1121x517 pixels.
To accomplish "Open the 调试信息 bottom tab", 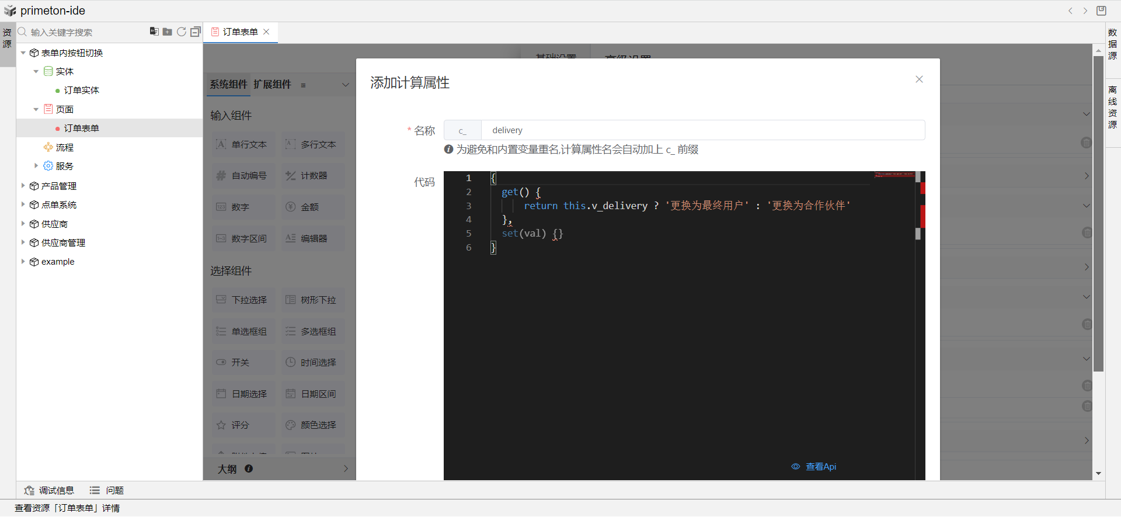I will 50,490.
